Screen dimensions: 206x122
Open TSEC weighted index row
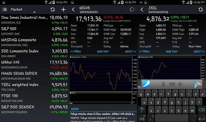(x=34, y=87)
